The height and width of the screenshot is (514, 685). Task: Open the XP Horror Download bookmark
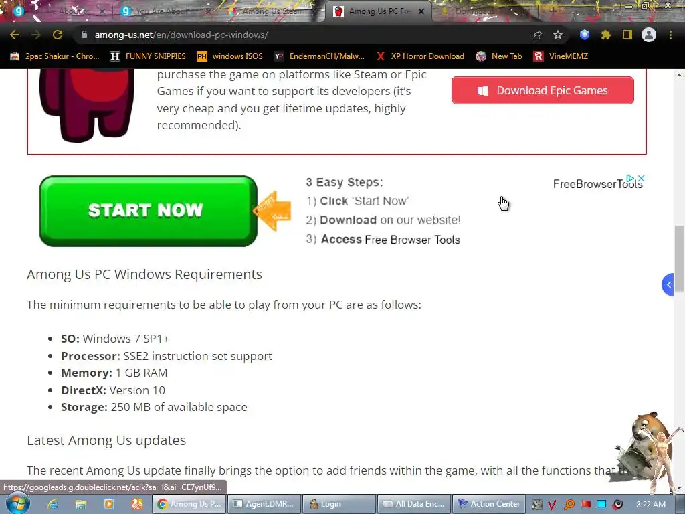[x=421, y=56]
